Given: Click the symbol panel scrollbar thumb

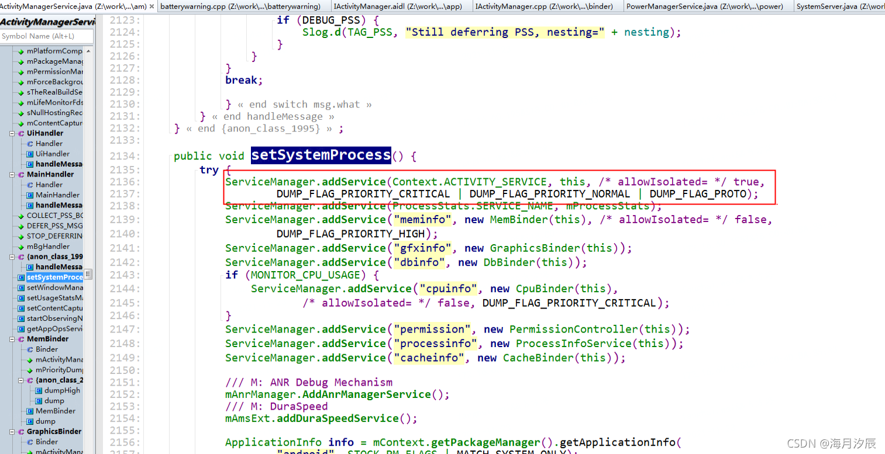Looking at the screenshot, I should (x=88, y=273).
